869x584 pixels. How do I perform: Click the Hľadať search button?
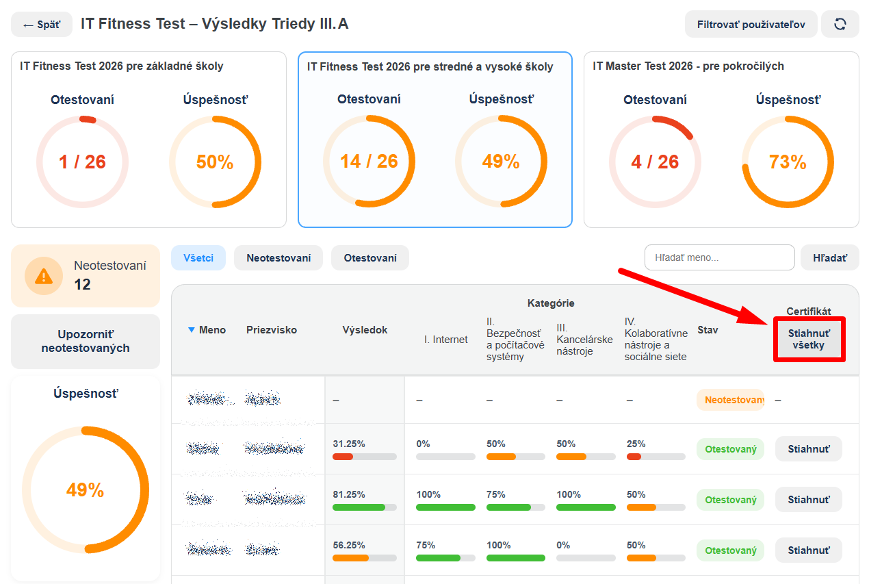tap(830, 258)
